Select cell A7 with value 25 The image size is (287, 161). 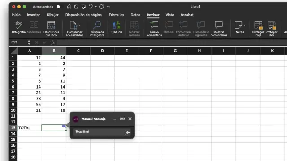coord(30,93)
